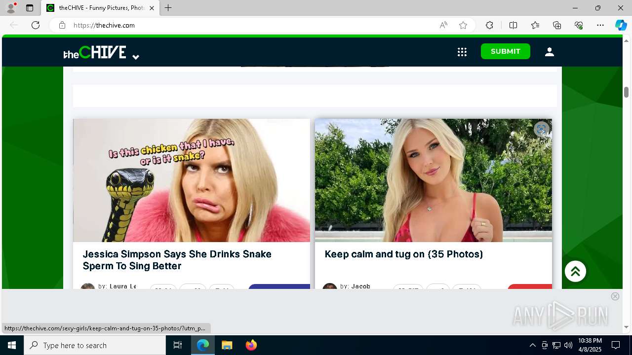Expand theCHIVE logo dropdown chevron

click(x=136, y=57)
